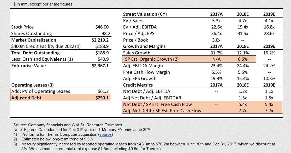Open the Themis acquisition source link
Viewport: 291px width, 153px height.
(x=105, y=134)
